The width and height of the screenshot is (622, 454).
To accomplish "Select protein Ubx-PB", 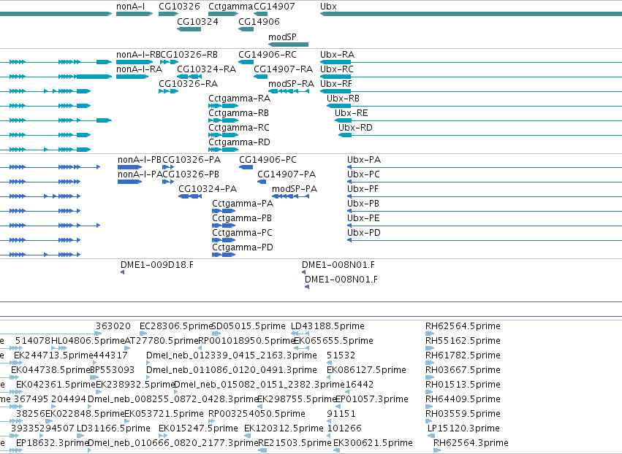I will 363,204.
